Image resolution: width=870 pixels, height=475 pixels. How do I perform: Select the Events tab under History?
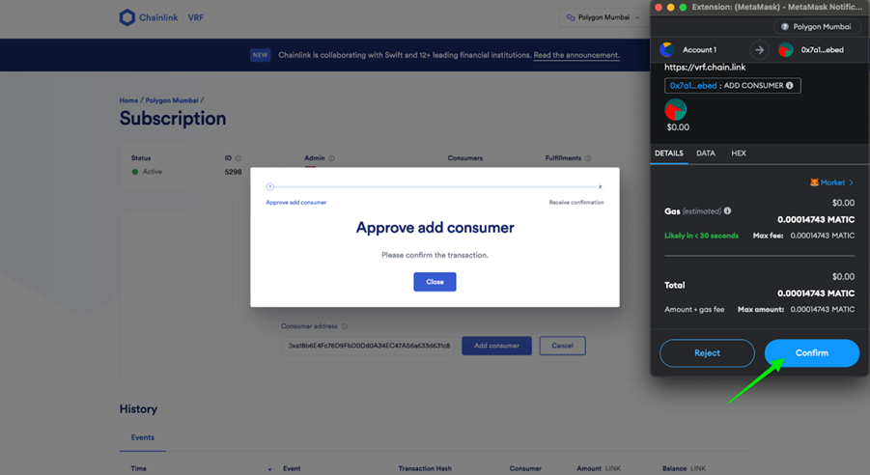click(x=143, y=437)
